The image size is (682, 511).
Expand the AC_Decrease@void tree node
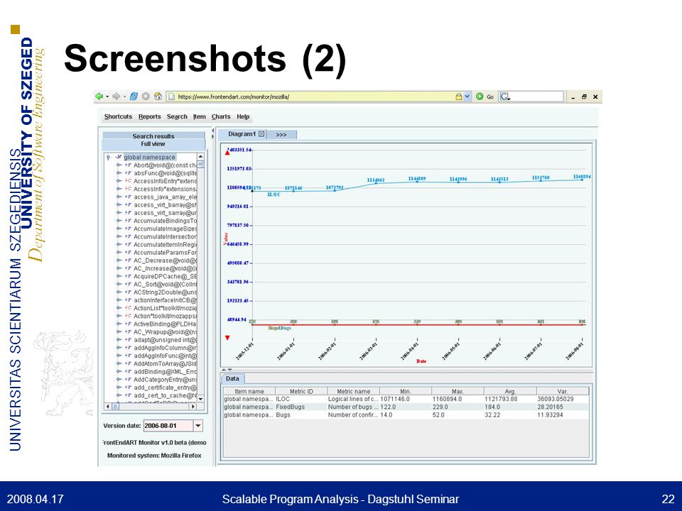tap(119, 260)
